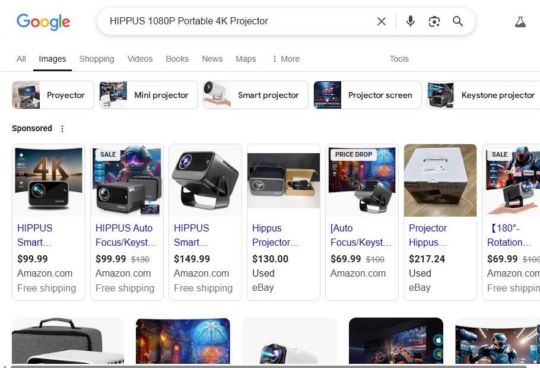The width and height of the screenshot is (540, 368).
Task: Start voice search with microphone icon
Action: pyautogui.click(x=410, y=21)
